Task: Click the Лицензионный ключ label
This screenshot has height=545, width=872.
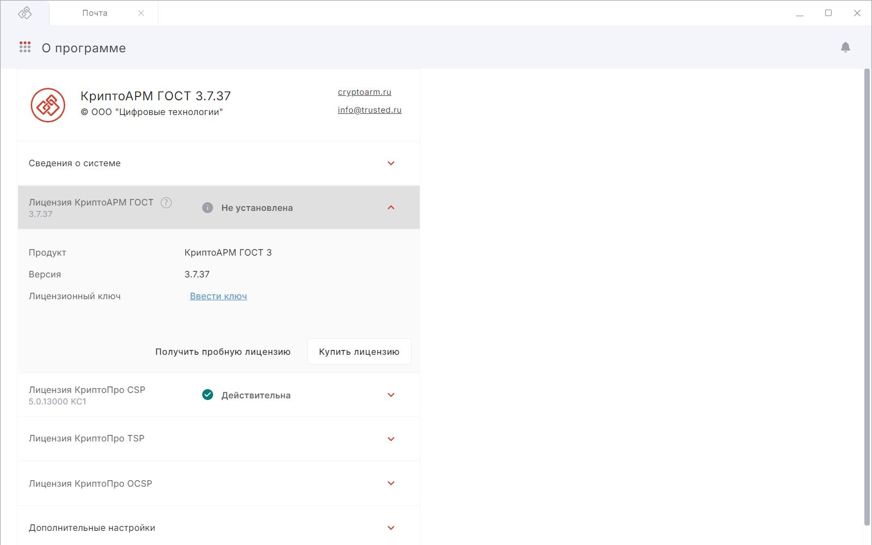Action: tap(75, 296)
